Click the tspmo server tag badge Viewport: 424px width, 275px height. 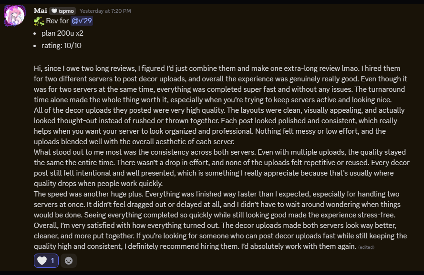pyautogui.click(x=62, y=11)
